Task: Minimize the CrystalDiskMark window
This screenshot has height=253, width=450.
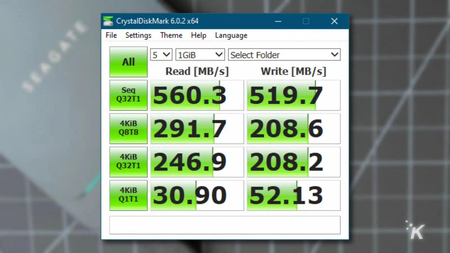Action: (x=278, y=21)
